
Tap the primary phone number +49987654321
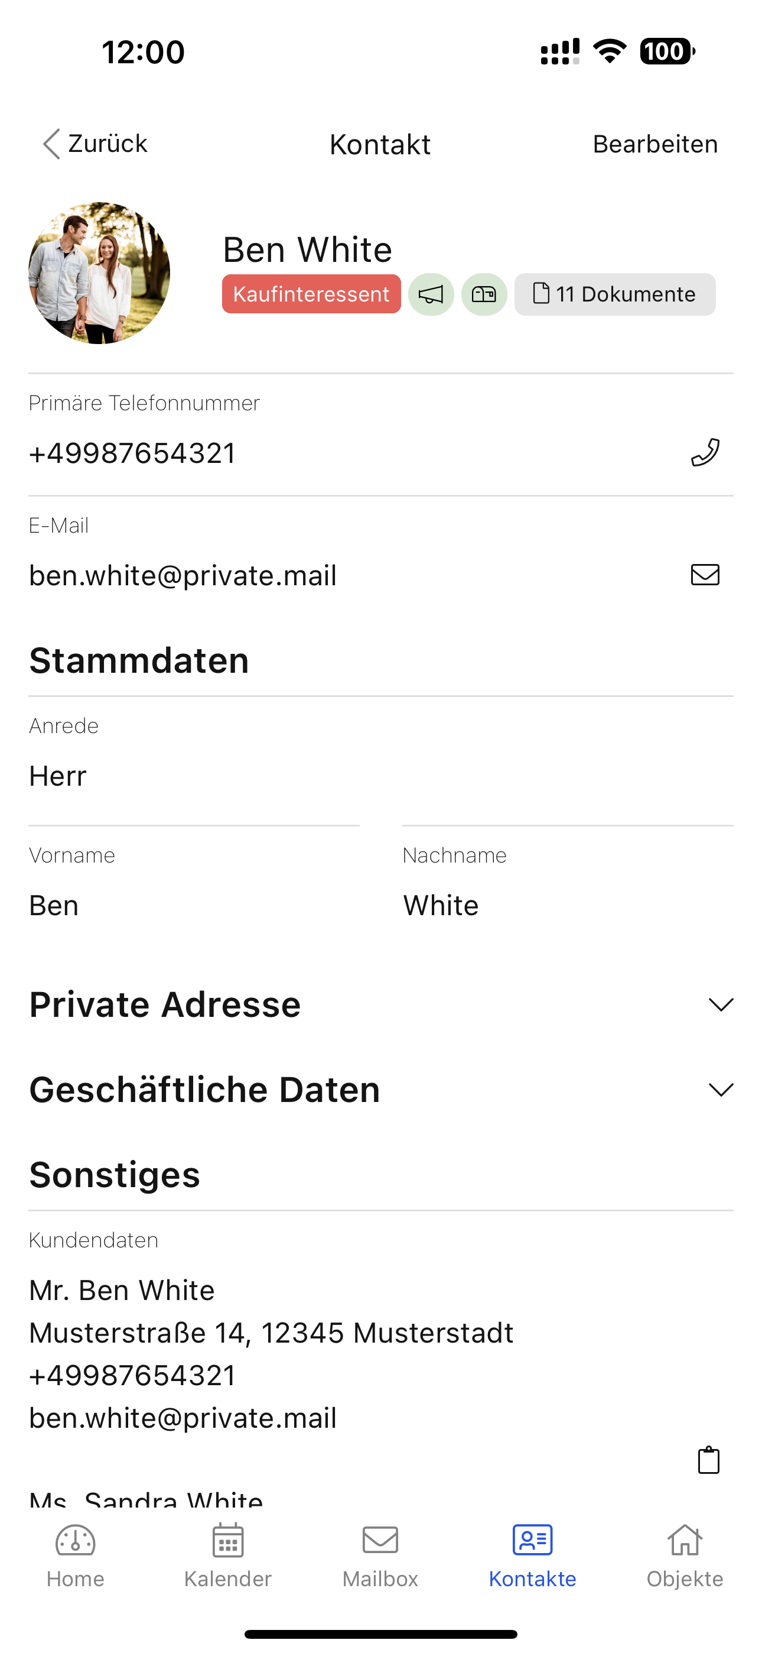pyautogui.click(x=133, y=453)
